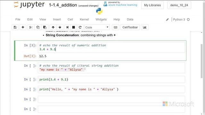The width and height of the screenshot is (205, 115).
Task: Cut selected cell with scissors icon
Action: tap(31, 27)
